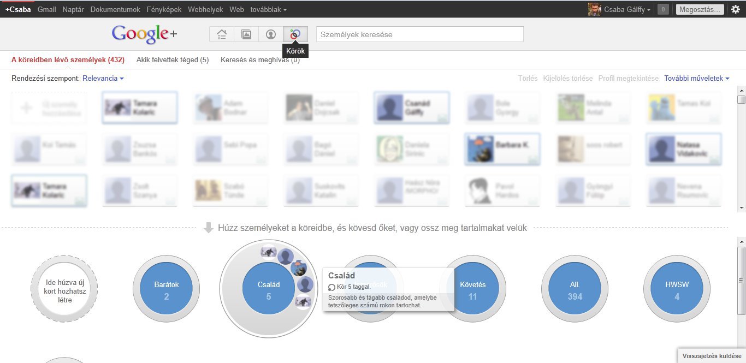Click Adam Bodnar's avatar
The height and width of the screenshot is (363, 746).
208,108
